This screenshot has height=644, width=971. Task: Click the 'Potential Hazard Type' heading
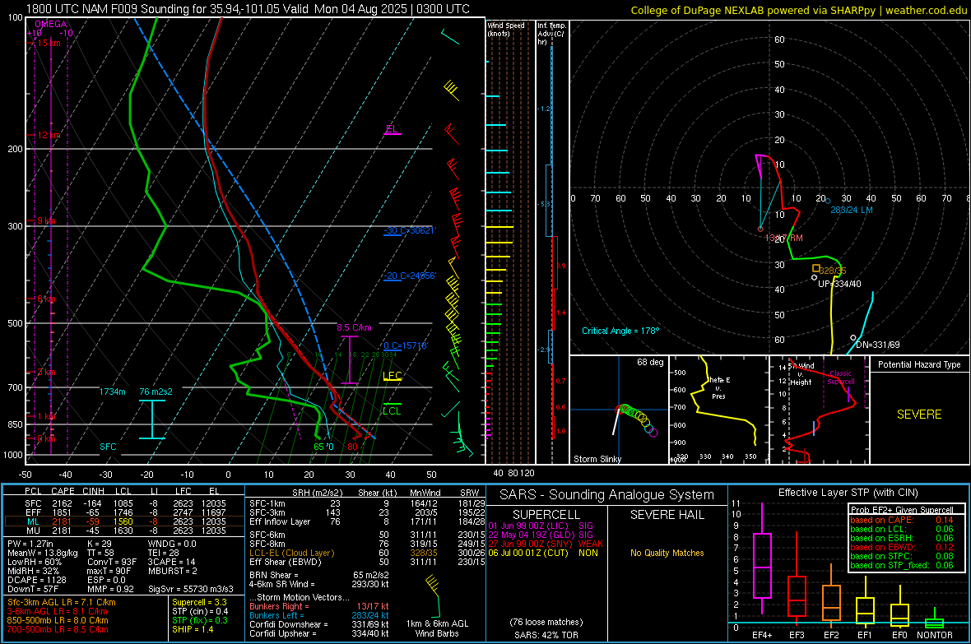click(x=919, y=364)
